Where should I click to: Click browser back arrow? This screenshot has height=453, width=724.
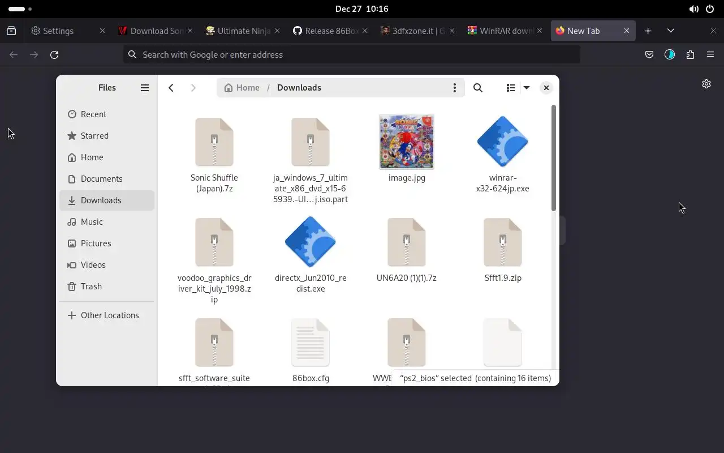pos(14,55)
